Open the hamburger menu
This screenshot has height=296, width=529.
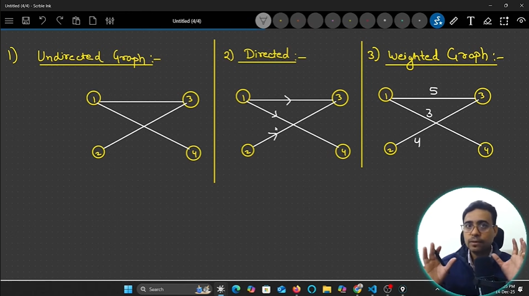(x=9, y=21)
